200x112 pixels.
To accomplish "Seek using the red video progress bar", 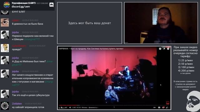I will [x=114, y=105].
